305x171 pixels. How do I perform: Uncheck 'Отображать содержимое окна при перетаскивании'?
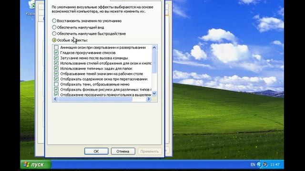coord(56,79)
